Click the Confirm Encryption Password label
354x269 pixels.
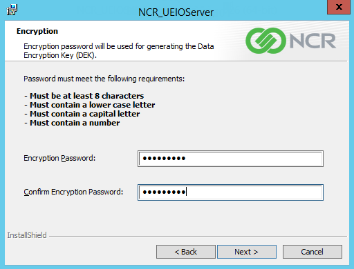click(x=73, y=192)
